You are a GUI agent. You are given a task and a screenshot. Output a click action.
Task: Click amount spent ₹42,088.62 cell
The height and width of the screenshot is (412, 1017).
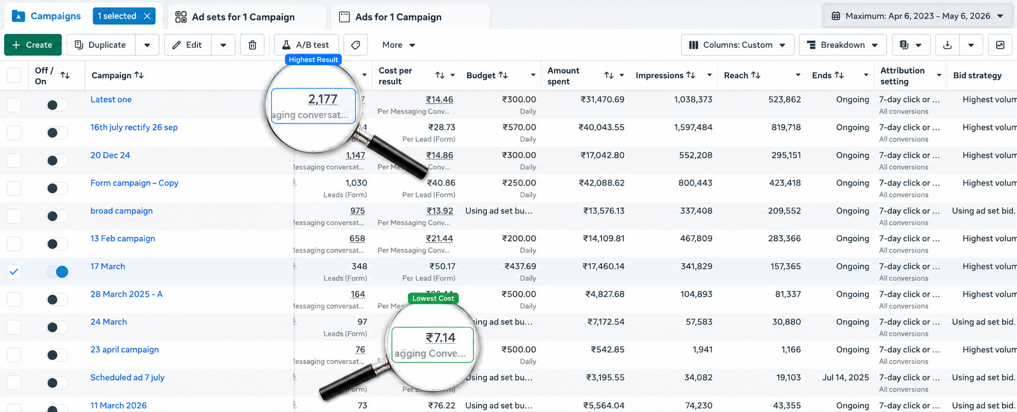pyautogui.click(x=602, y=183)
